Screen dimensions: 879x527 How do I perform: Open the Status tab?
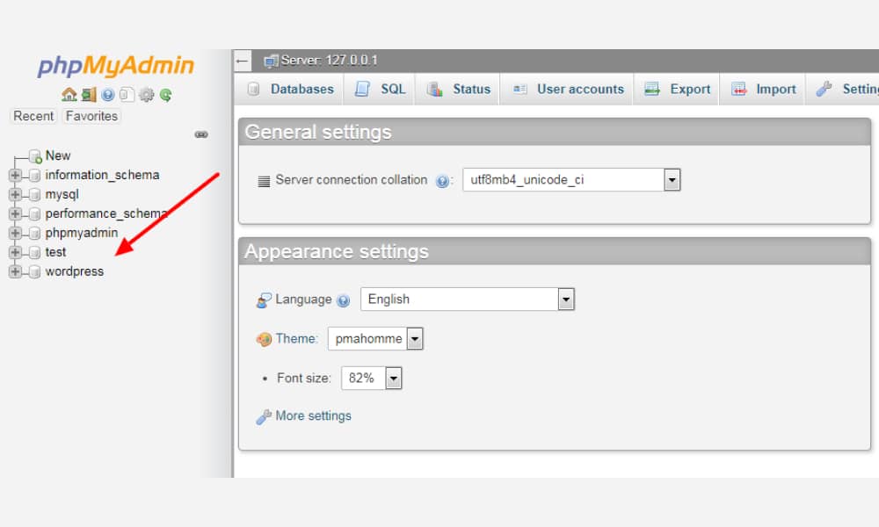pyautogui.click(x=459, y=89)
